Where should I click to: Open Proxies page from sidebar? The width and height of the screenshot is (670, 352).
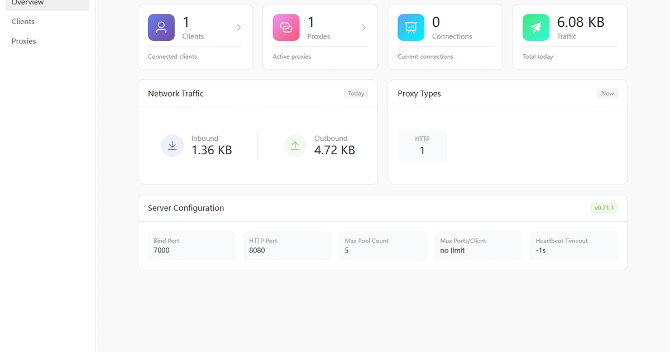click(47, 41)
